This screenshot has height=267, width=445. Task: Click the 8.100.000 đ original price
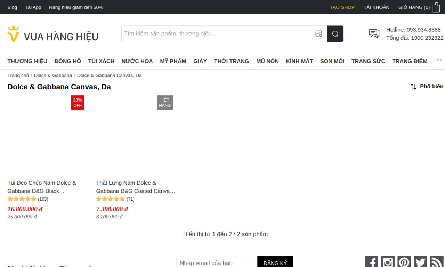point(109,217)
